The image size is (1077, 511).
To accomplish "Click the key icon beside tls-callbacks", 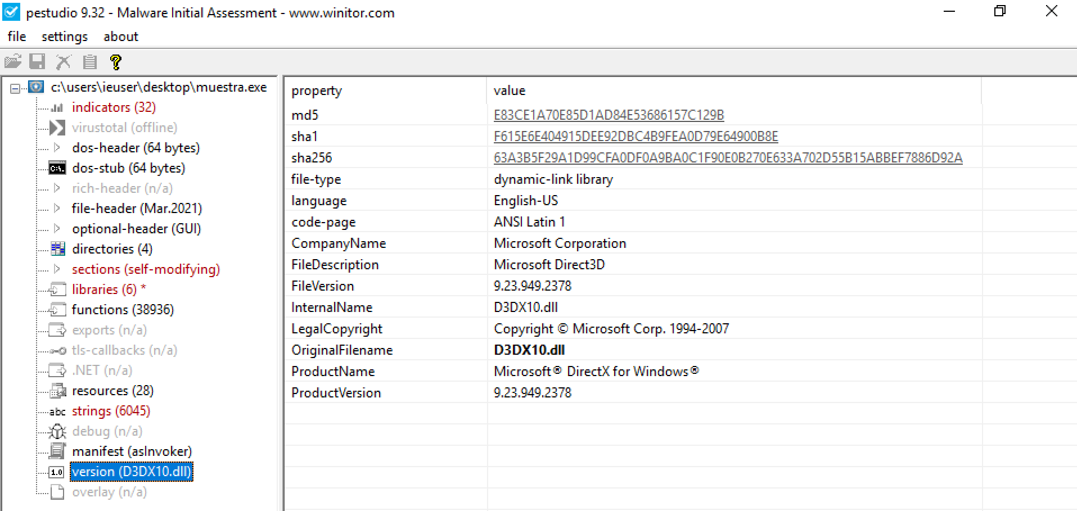I will [x=58, y=351].
